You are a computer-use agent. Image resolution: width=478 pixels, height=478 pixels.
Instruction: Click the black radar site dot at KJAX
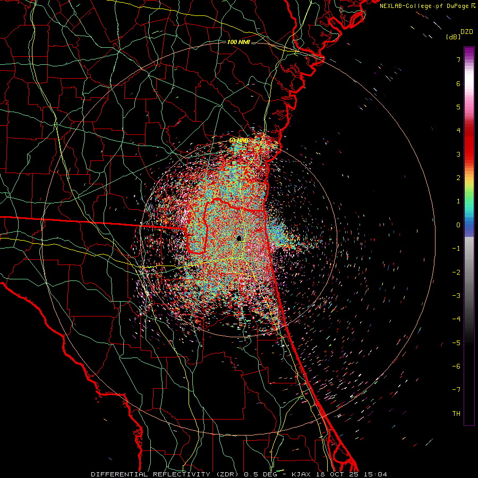click(240, 238)
